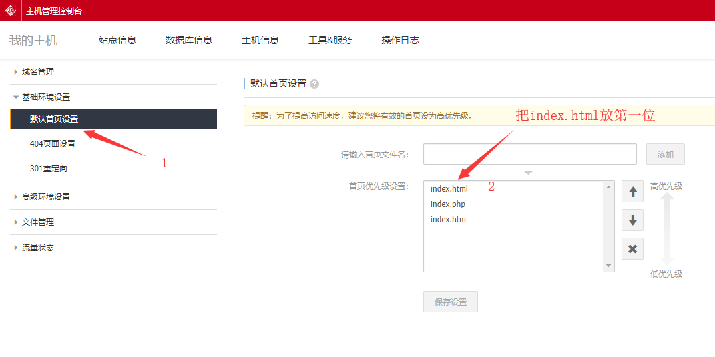Open the 工具&服务 tab
This screenshot has width=715, height=357.
point(330,40)
